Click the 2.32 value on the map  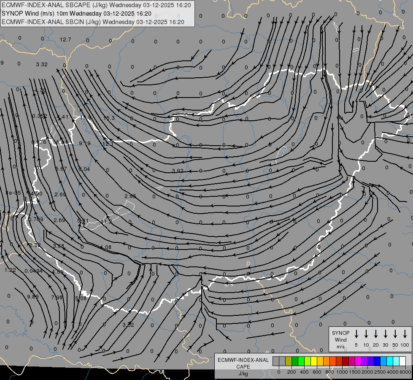(x=35, y=245)
